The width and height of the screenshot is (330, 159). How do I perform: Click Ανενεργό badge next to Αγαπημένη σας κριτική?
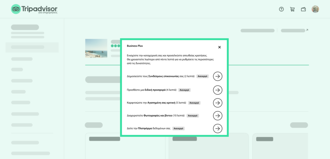coord(194,103)
